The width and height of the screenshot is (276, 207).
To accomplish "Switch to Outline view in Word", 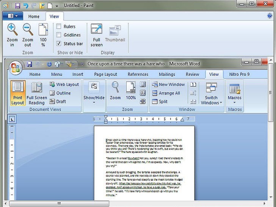I will [60, 93].
